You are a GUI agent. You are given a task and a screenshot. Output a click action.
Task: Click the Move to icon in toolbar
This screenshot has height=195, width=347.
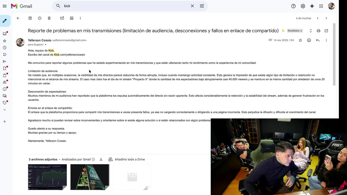tap(72, 18)
